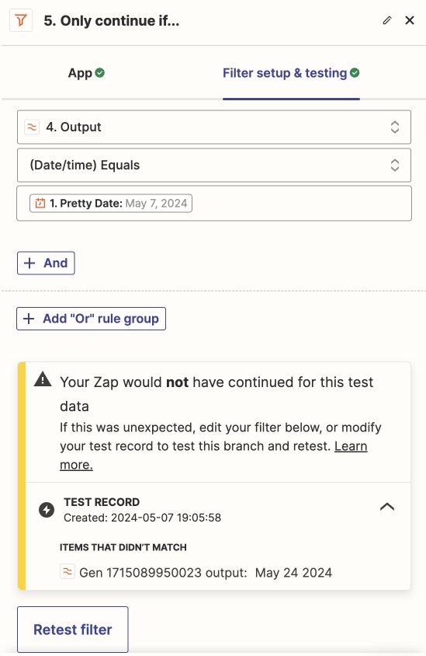The width and height of the screenshot is (426, 656).
Task: Close the filter step panel
Action: click(x=410, y=20)
